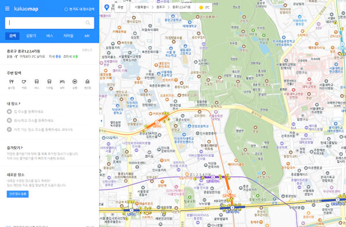Click the blue 신규 장소 등록 button

point(18,194)
